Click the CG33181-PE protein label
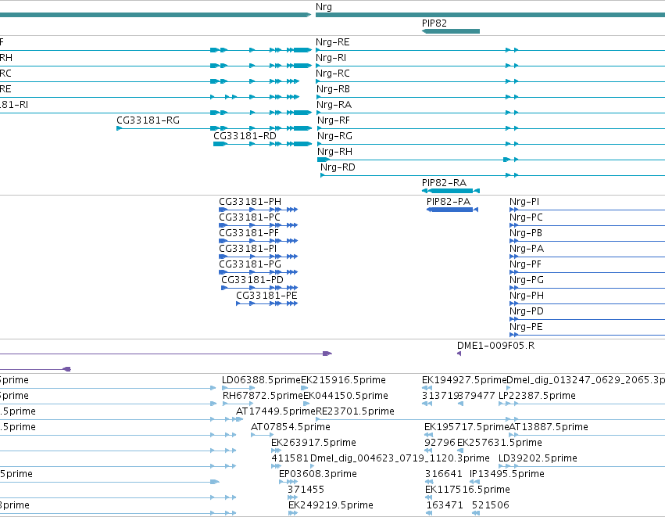Screen dimensions: 665x517 click(266, 296)
